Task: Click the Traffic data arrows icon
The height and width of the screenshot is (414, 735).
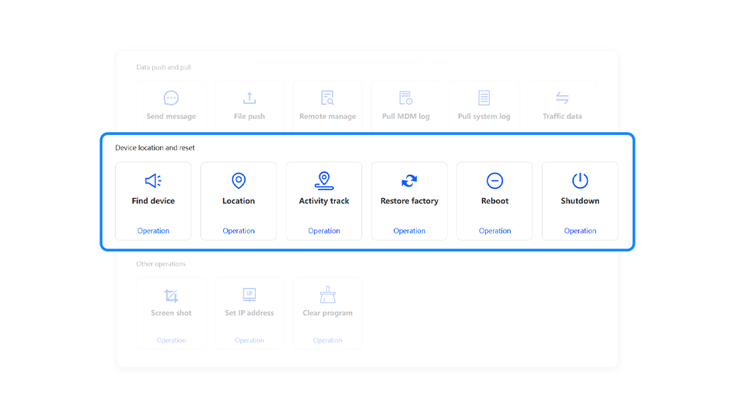Action: 562,98
